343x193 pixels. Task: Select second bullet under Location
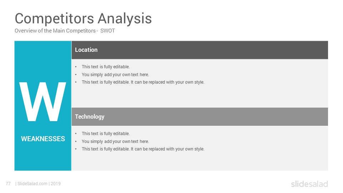[x=115, y=75]
